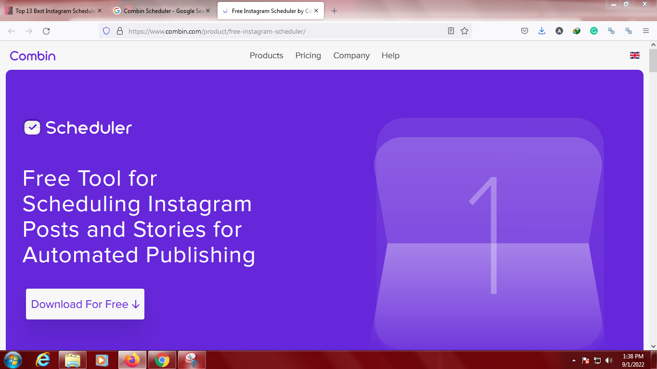Open the Pricing page link
This screenshot has width=657, height=369.
pos(308,55)
